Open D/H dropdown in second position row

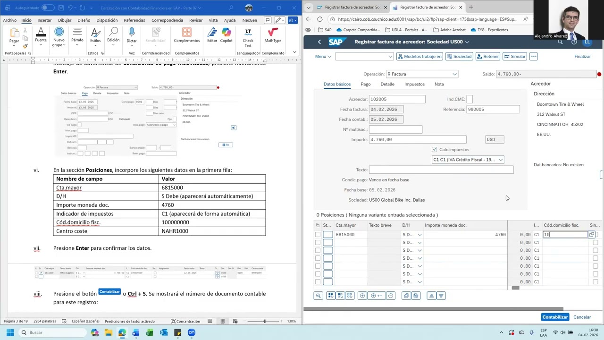coord(419,243)
